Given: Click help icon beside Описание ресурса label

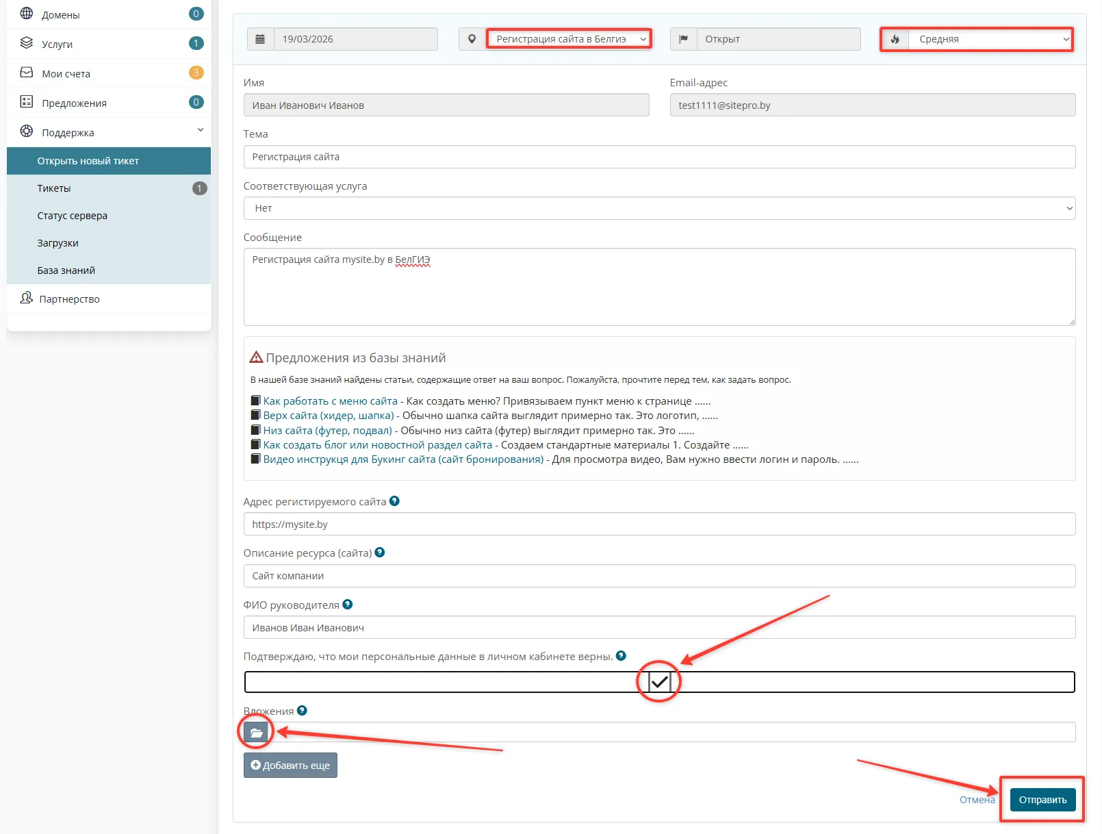Looking at the screenshot, I should pos(380,553).
